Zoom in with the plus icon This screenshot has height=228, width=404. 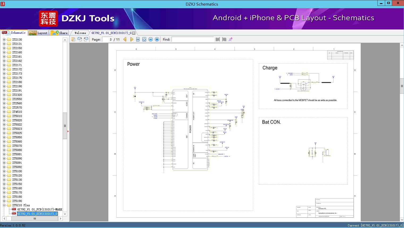157,39
